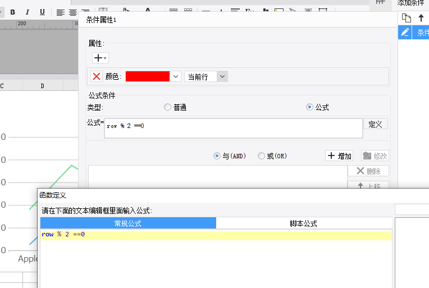Click the pencil edit icon beside 条件

(x=405, y=32)
